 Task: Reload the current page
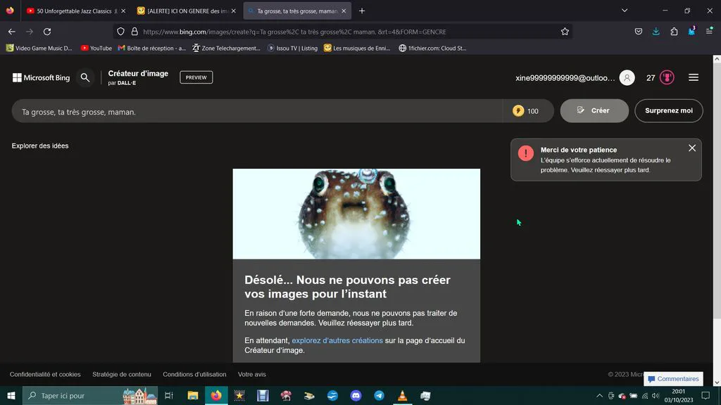[x=47, y=32]
